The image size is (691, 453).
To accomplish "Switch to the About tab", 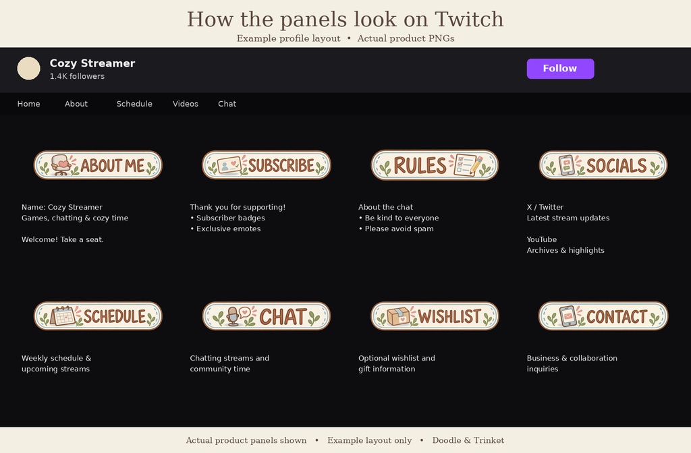I will 76,104.
